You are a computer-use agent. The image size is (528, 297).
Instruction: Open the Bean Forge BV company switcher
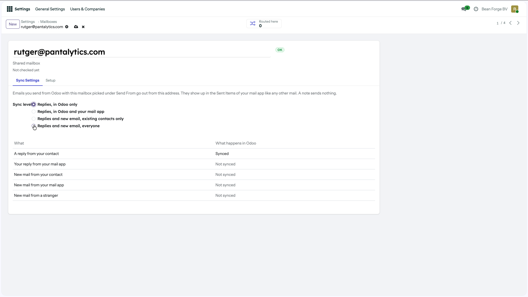click(494, 9)
